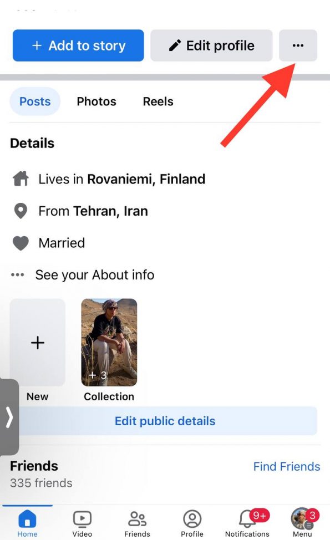Tap the Profile icon in bottom bar
The height and width of the screenshot is (540, 330).
[192, 521]
